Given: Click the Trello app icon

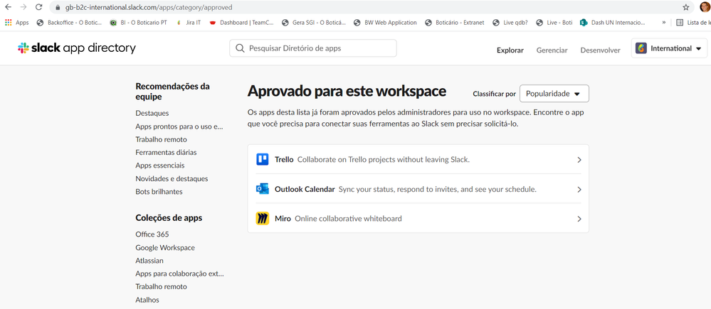Looking at the screenshot, I should pyautogui.click(x=262, y=159).
